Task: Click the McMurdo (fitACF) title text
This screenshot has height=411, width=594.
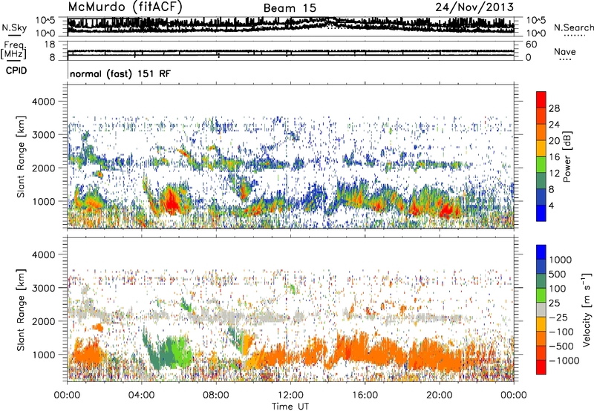Action: 125,7
